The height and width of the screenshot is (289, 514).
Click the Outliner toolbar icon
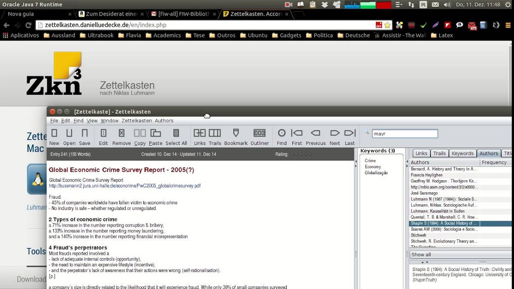pyautogui.click(x=259, y=133)
